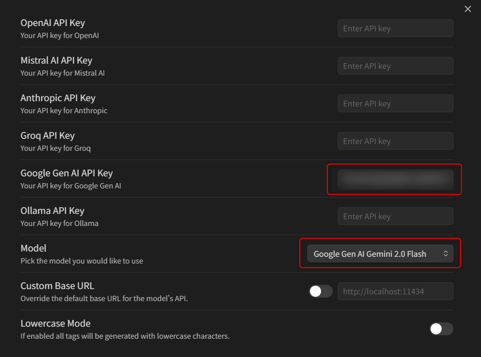Click 'Your API key for Anthropic' description
This screenshot has height=357, width=481.
tap(64, 111)
